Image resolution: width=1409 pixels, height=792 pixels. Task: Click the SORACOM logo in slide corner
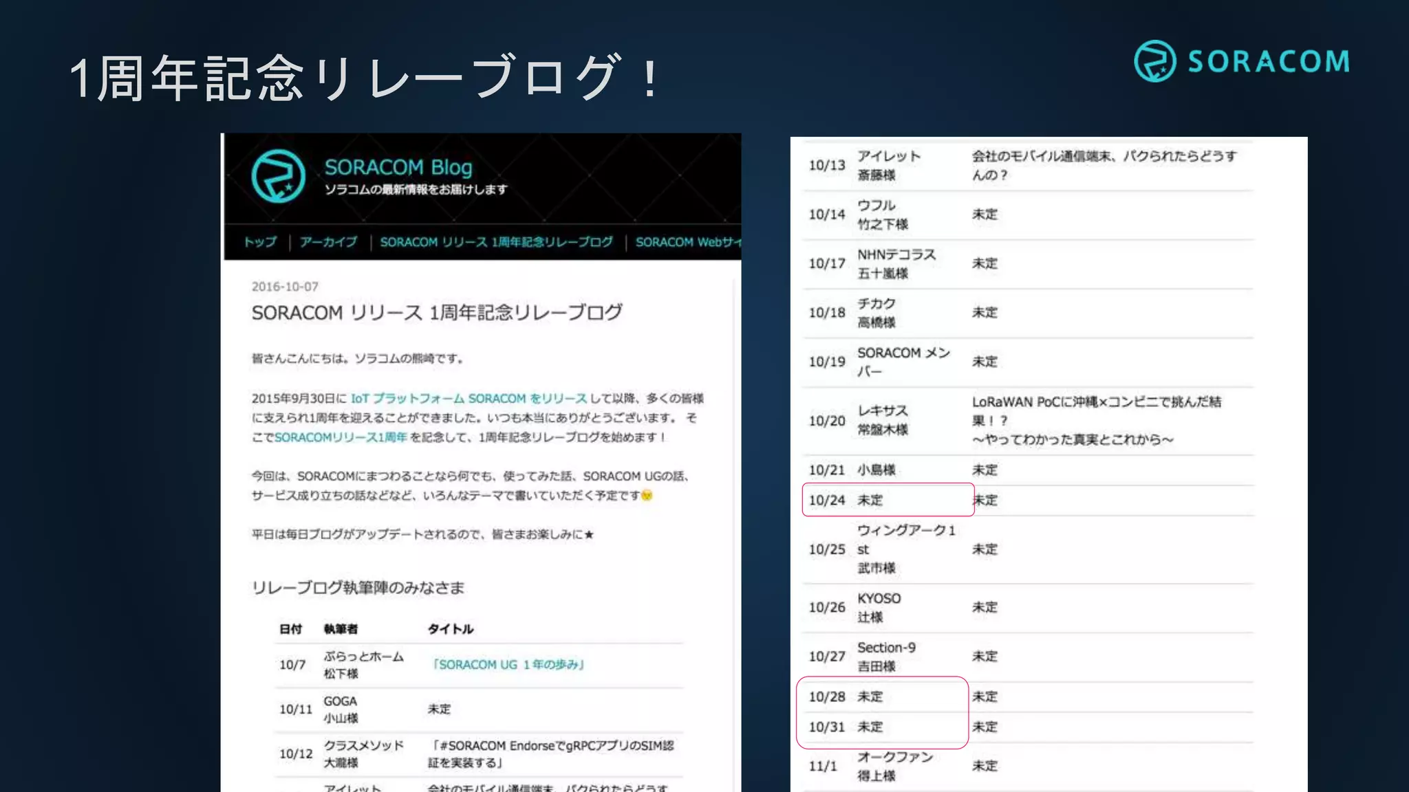click(x=1242, y=61)
